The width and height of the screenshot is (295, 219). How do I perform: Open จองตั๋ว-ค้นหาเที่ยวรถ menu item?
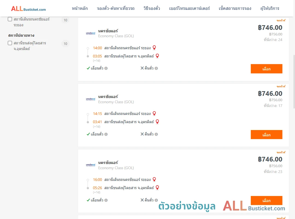[x=116, y=8]
